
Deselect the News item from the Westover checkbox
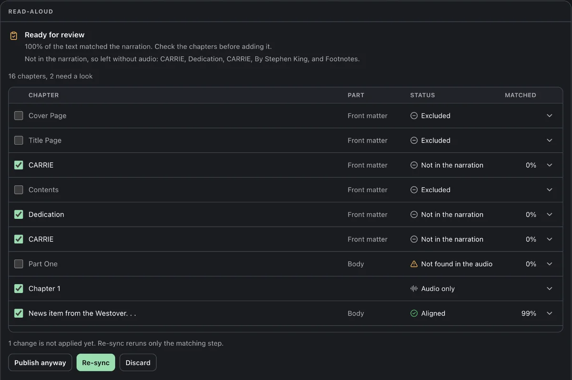tap(19, 313)
